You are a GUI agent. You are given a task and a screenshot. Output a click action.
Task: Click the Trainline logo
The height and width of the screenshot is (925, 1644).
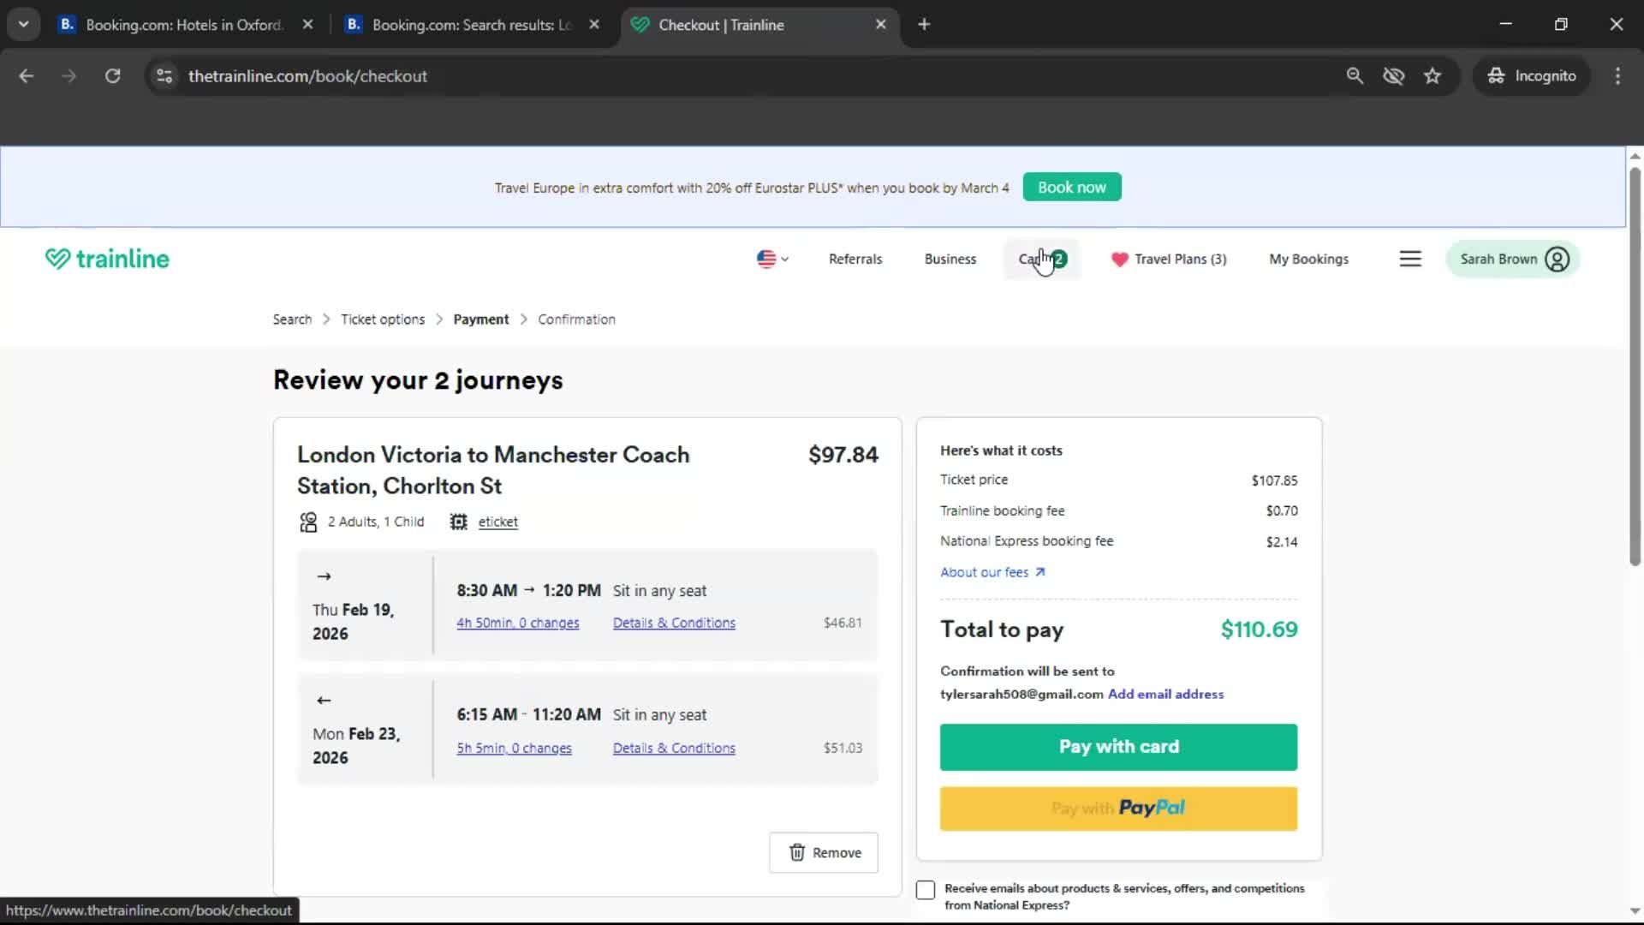click(x=106, y=258)
